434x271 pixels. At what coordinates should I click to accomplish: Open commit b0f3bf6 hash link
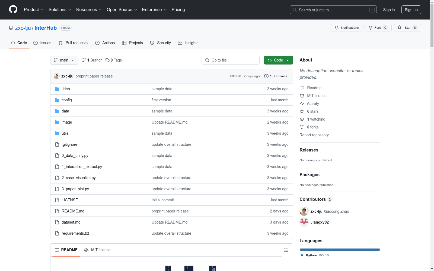235,76
